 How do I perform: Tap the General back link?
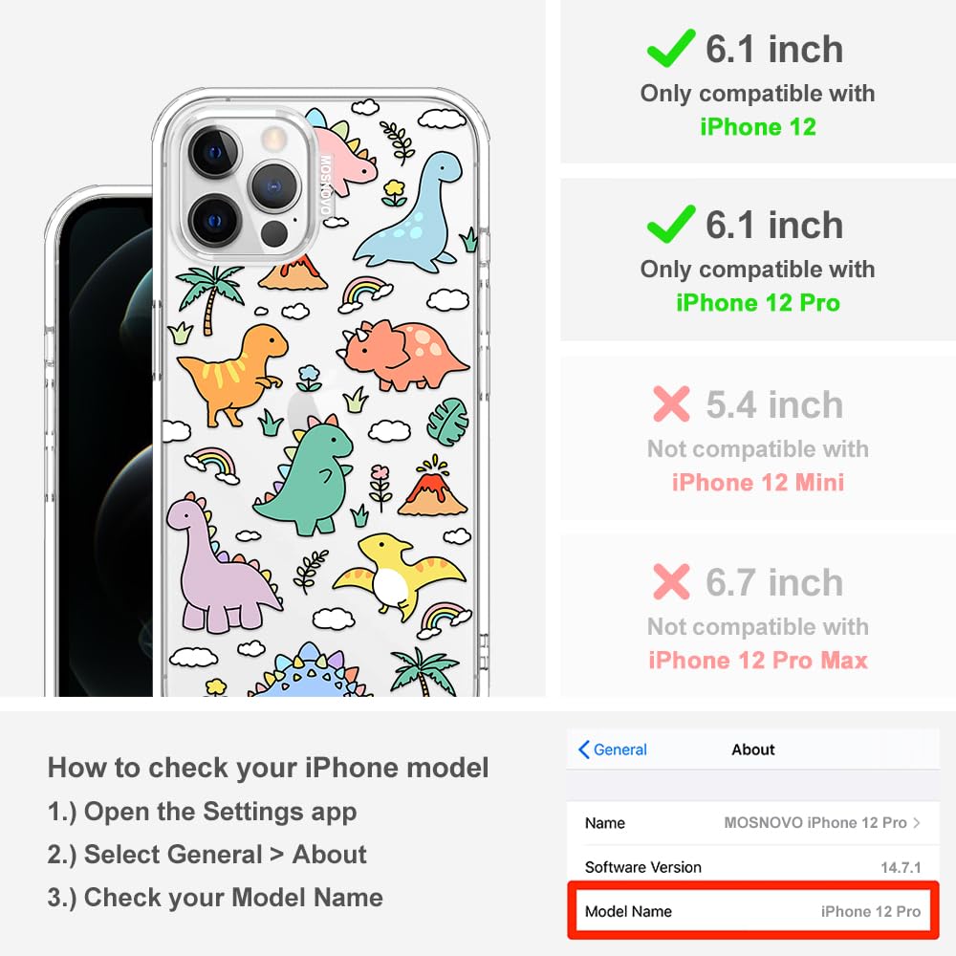tap(613, 750)
